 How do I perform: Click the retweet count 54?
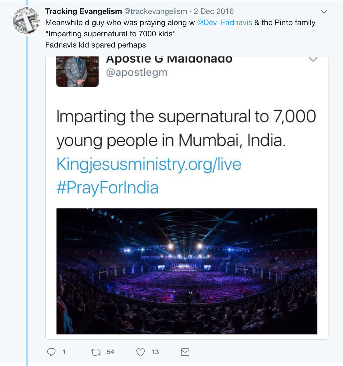pos(110,352)
